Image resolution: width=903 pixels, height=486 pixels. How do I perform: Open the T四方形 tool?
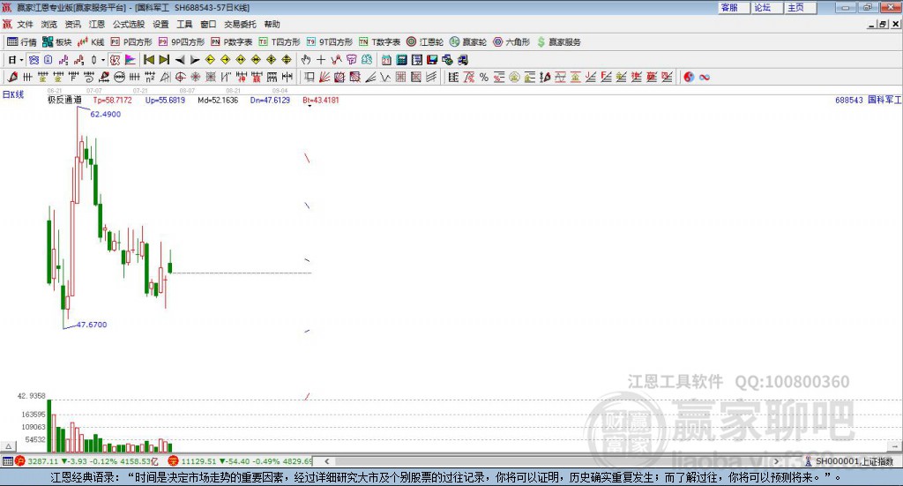[280, 42]
